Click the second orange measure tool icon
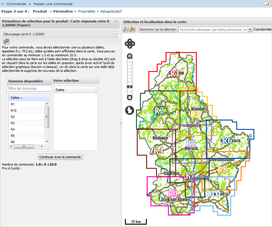This screenshot has width=272, height=227. pyautogui.click(x=132, y=29)
